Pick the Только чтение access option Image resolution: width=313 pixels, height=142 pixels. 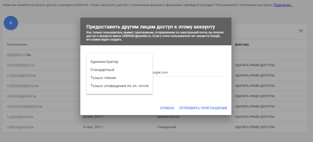[x=103, y=78]
